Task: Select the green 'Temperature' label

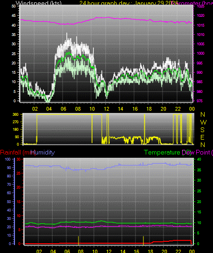Action: click(x=168, y=153)
